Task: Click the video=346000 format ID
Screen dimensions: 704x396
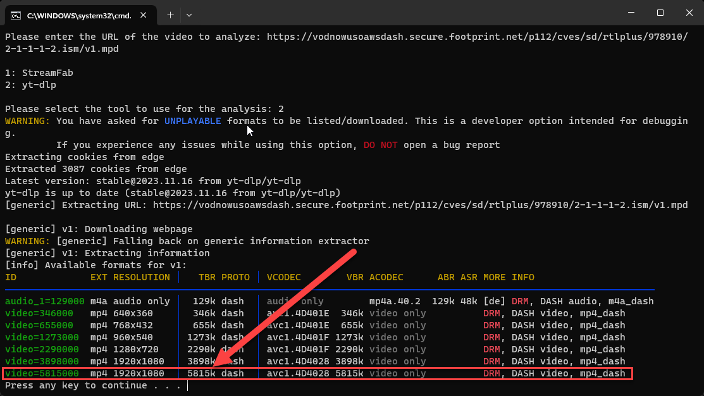Action: pos(39,313)
